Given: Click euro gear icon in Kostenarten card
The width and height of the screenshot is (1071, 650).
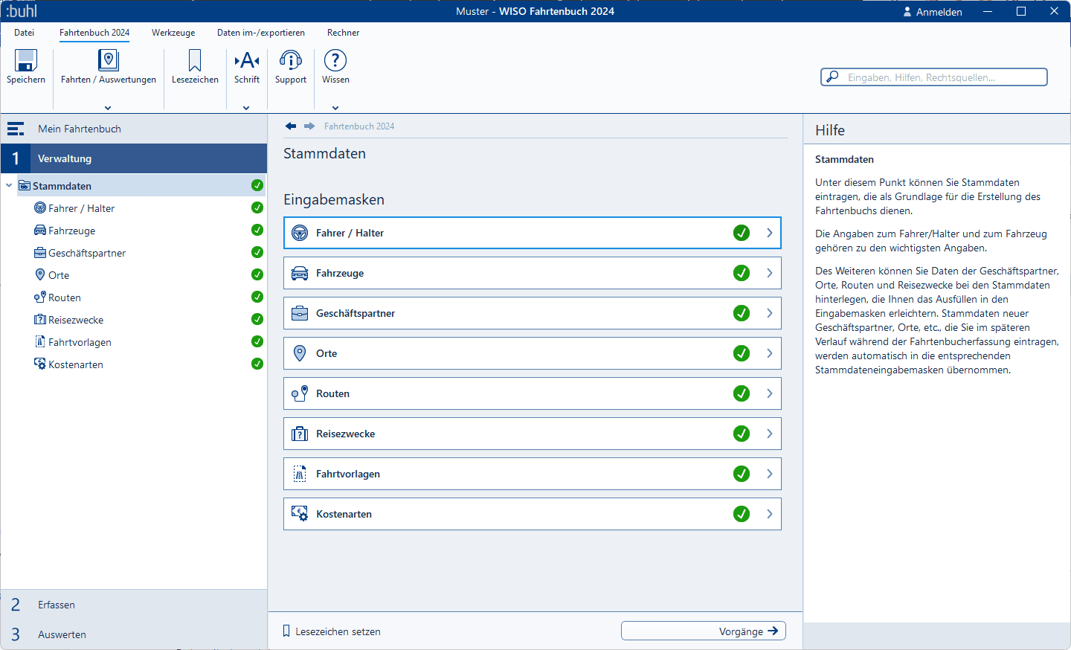Looking at the screenshot, I should coord(300,514).
